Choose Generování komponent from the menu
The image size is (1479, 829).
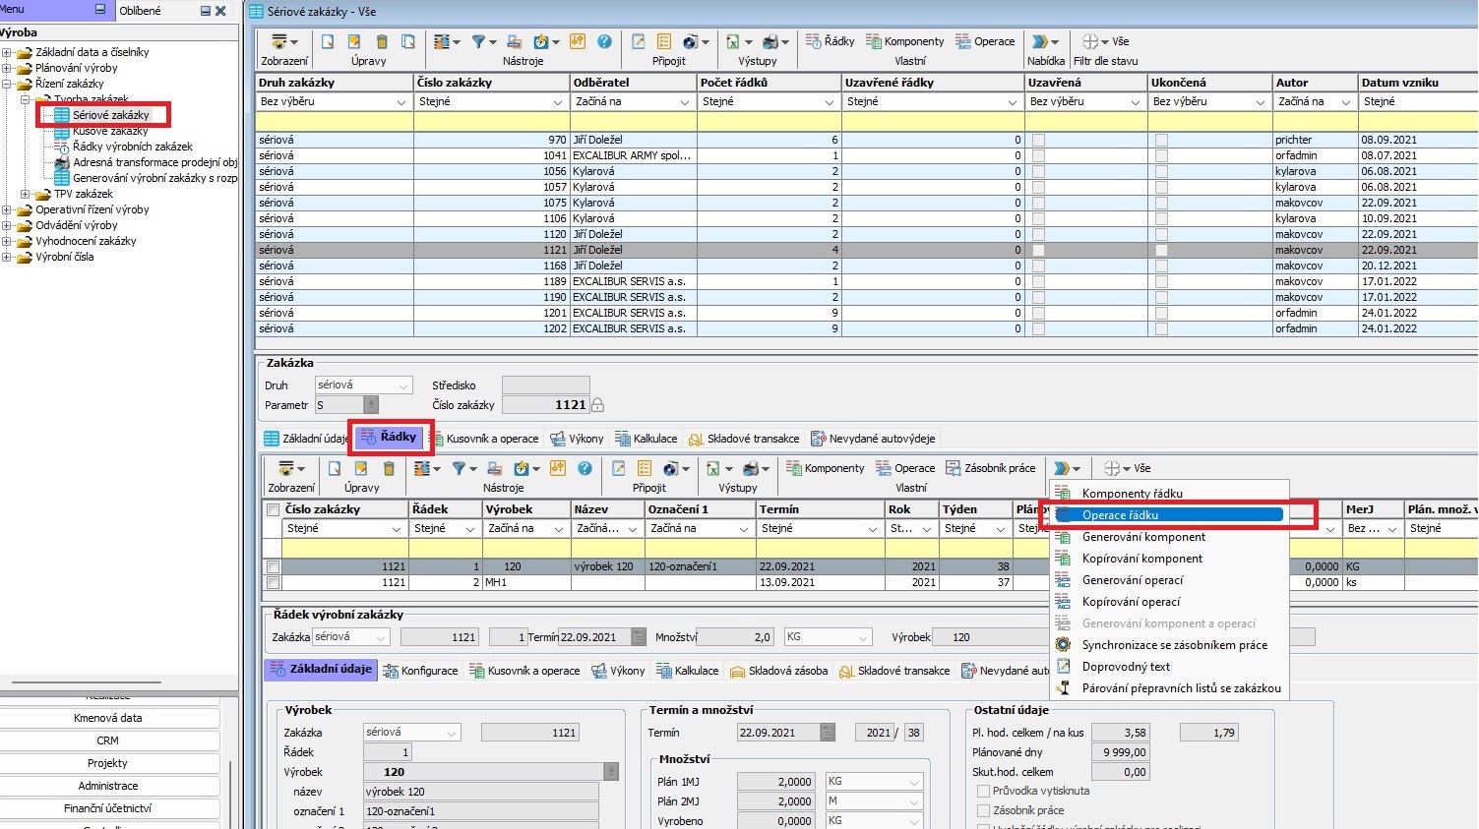(x=1142, y=537)
